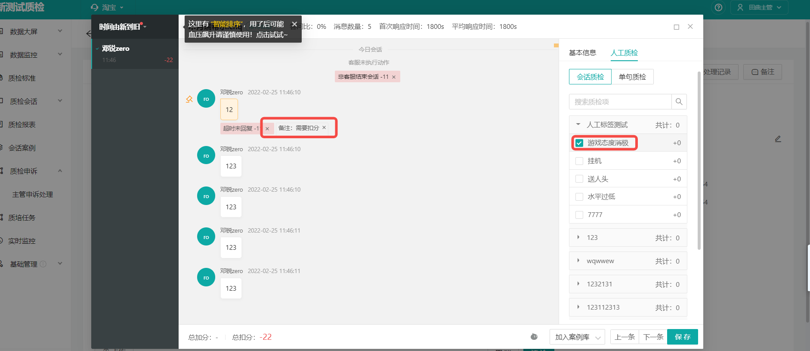Uncheck the 游戏态度消极 checkbox
This screenshot has height=351, width=810.
coord(579,143)
